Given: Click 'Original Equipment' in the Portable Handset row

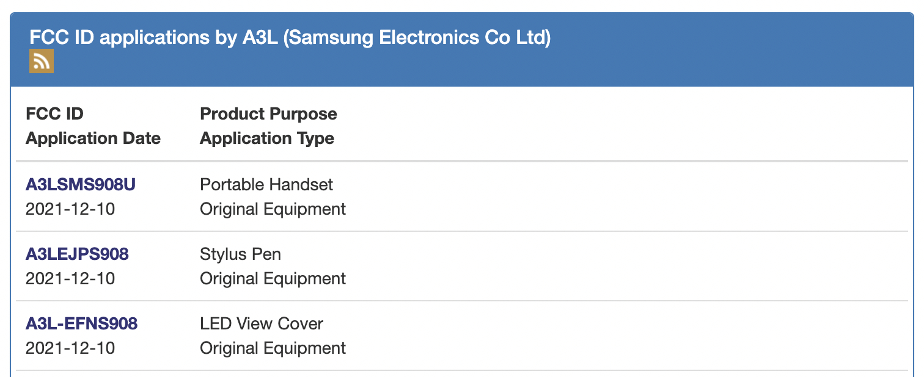Looking at the screenshot, I should point(273,209).
